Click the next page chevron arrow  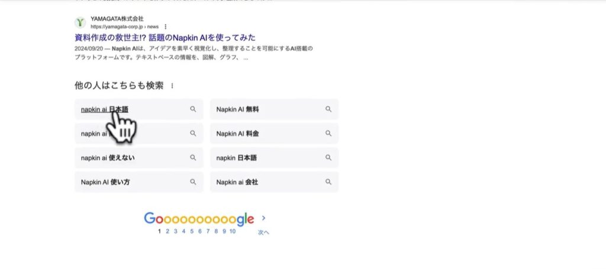(x=263, y=218)
